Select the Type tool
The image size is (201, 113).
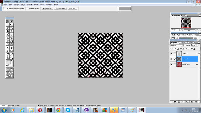[12, 48]
